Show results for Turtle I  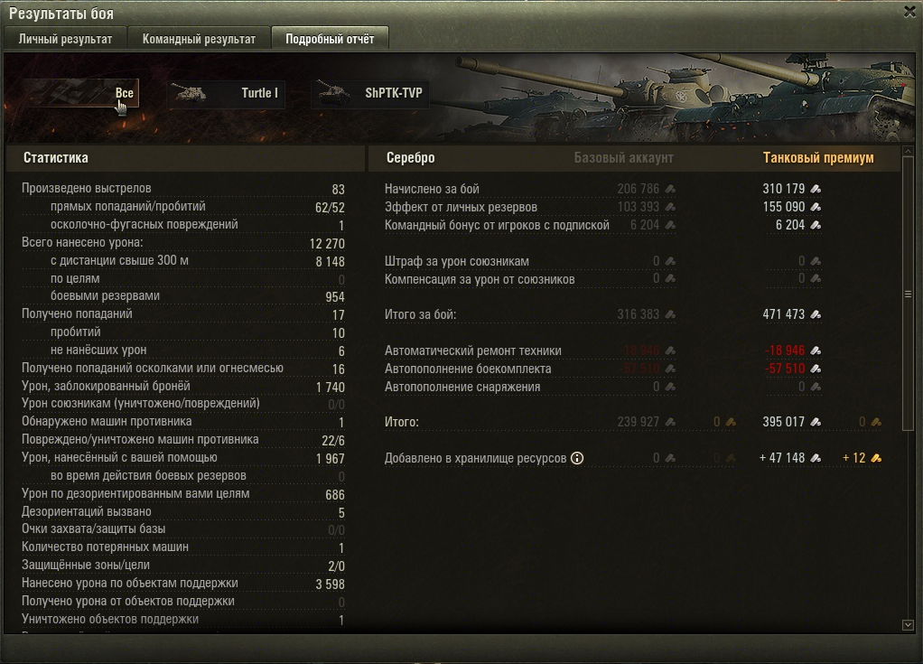[x=226, y=93]
